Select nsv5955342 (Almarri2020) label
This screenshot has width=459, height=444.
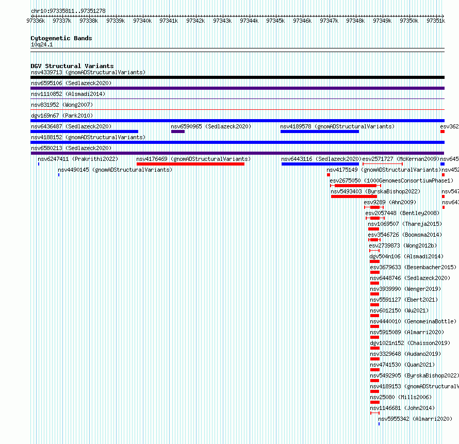click(415, 419)
